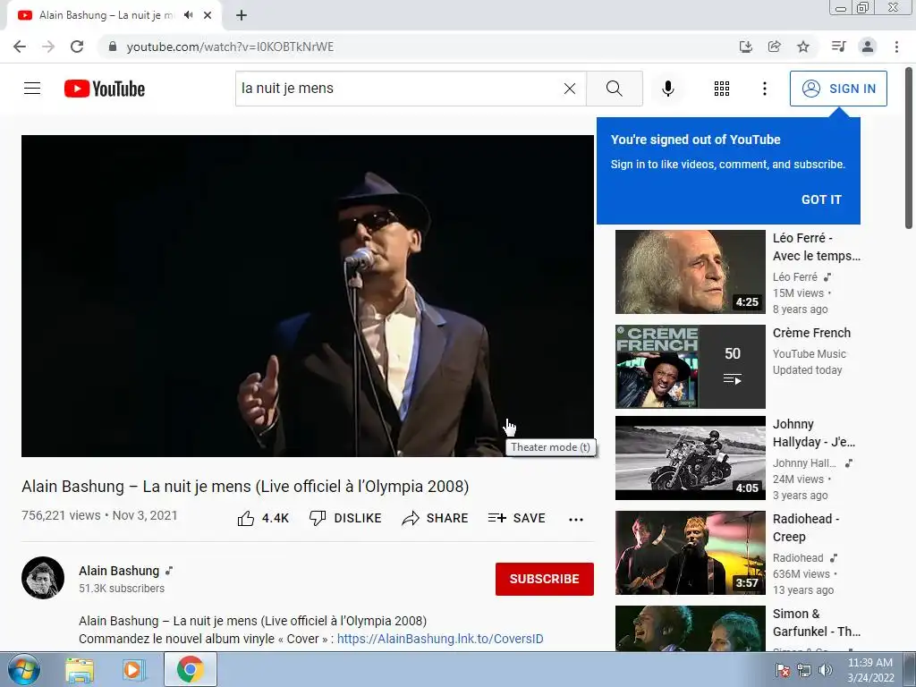916x687 pixels.
Task: Share this page via address bar icon
Action: point(774,47)
